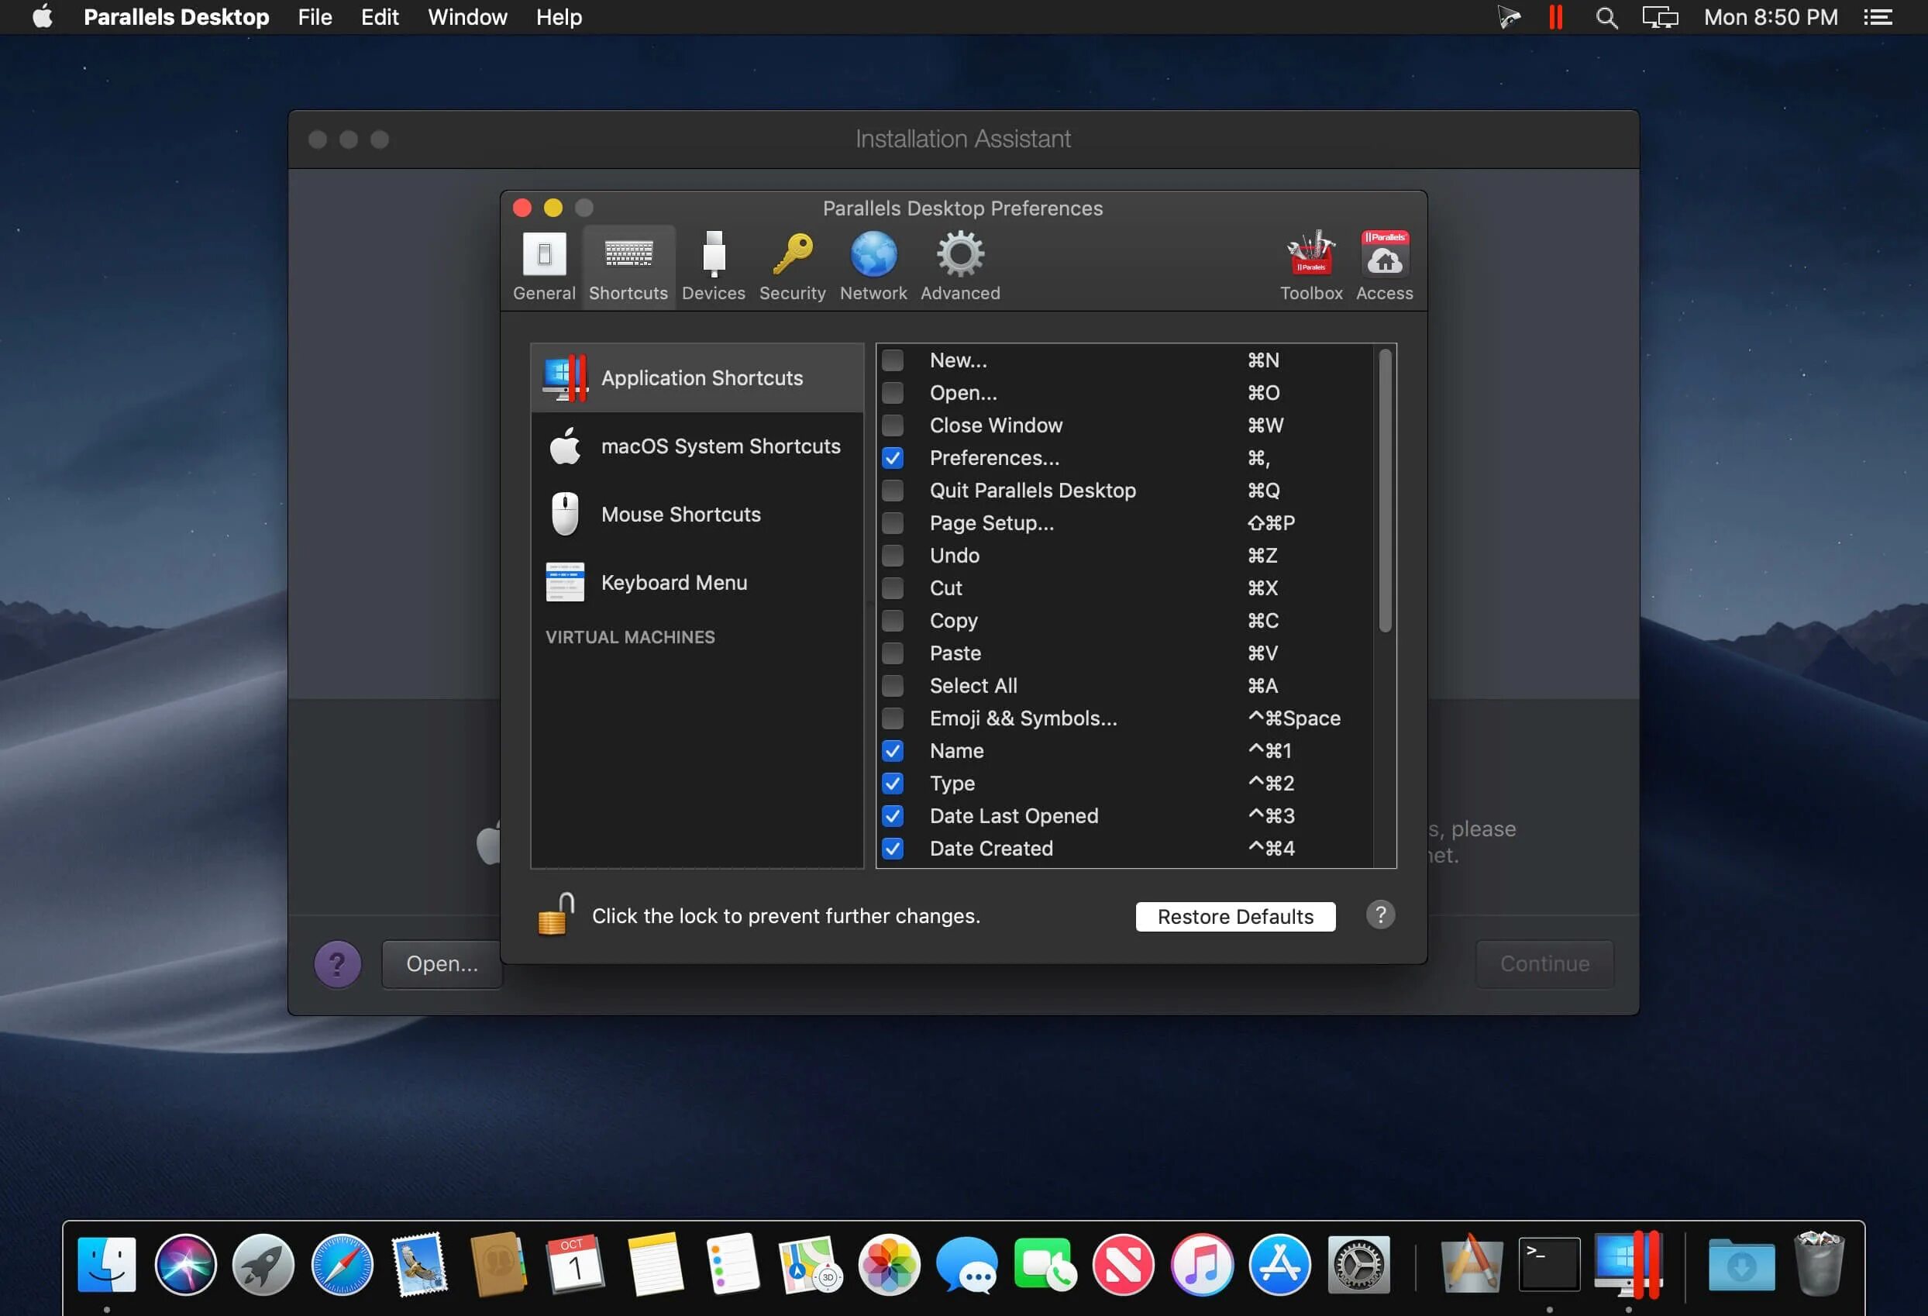
Task: Click Open... in Installation Assistant window
Action: [442, 964]
